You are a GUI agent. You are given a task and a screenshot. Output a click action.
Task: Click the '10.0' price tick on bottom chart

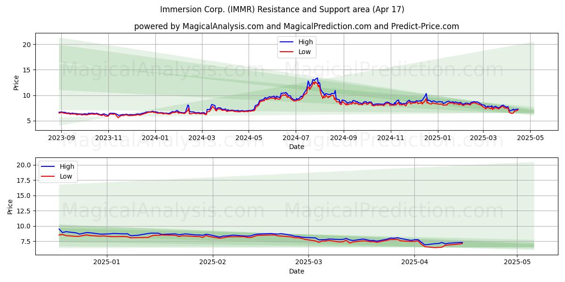[x=24, y=226]
